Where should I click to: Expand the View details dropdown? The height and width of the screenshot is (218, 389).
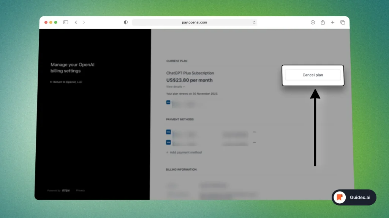click(176, 87)
